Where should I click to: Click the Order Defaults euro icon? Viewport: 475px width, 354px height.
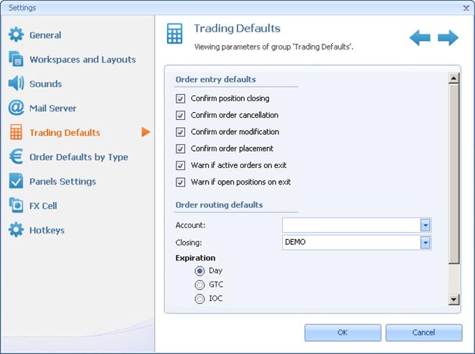pyautogui.click(x=16, y=157)
